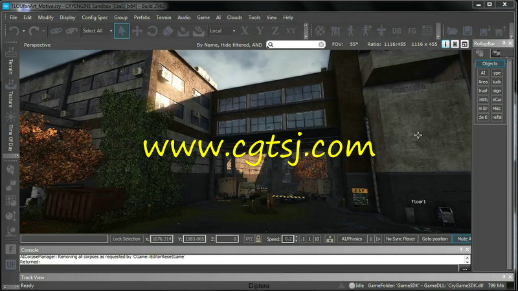Open the Terrain side panel tab
Image resolution: width=518 pixels, height=291 pixels.
pyautogui.click(x=10, y=61)
